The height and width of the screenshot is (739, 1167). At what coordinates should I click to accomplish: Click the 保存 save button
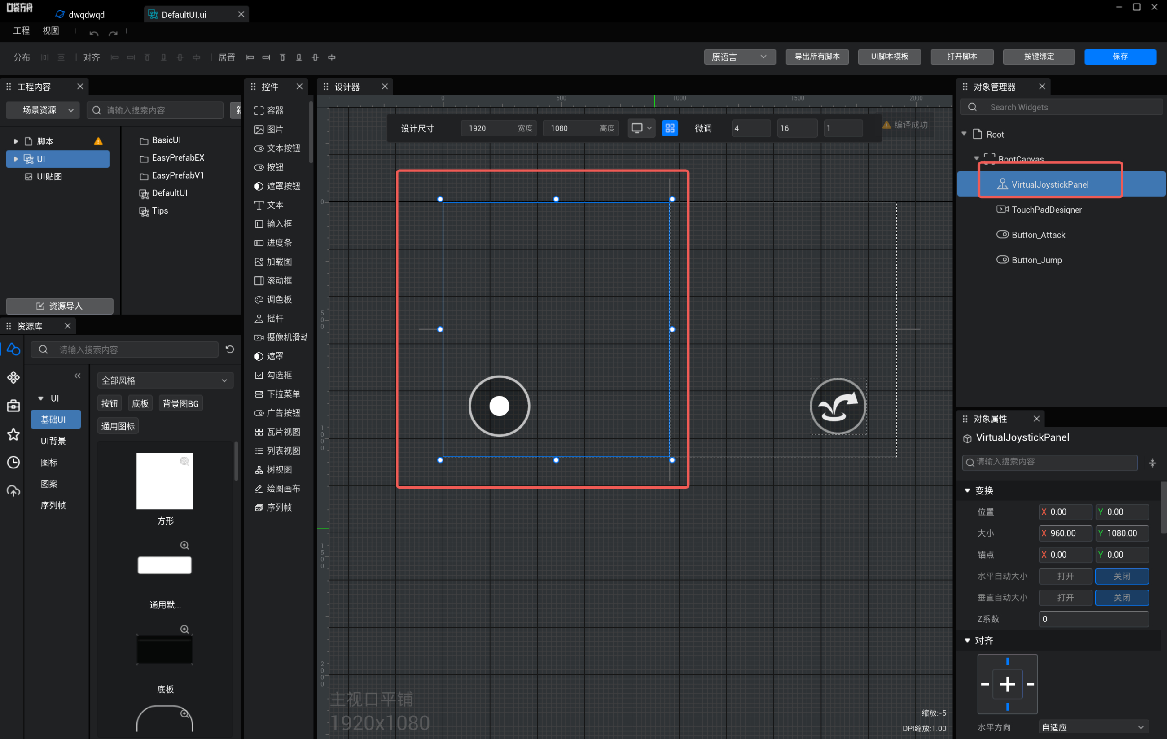(x=1120, y=57)
